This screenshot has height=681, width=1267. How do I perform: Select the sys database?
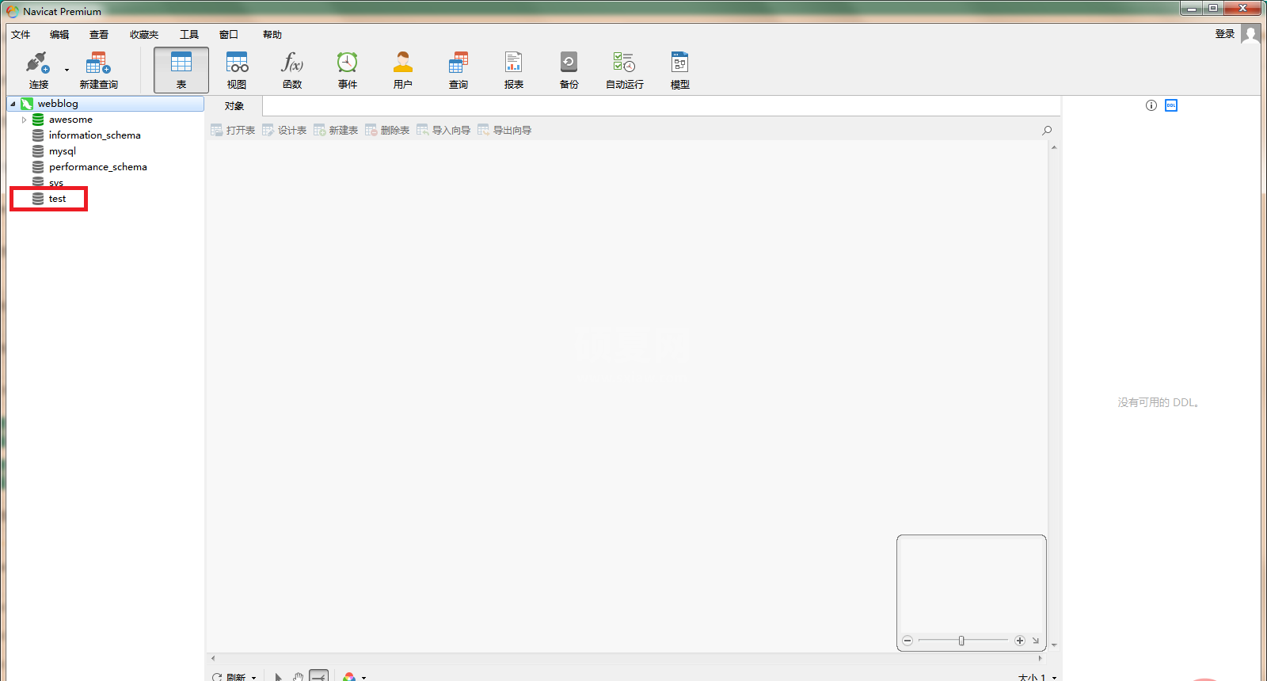[55, 183]
